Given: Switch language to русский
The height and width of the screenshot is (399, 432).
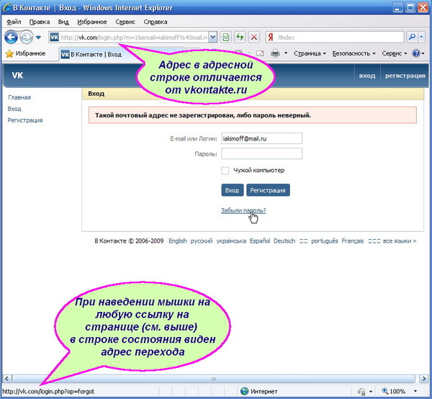Looking at the screenshot, I should [202, 241].
